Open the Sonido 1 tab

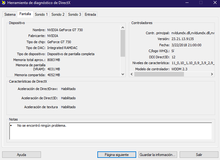41,14
